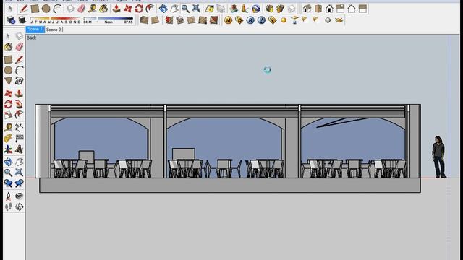Switch to Right view icon
This screenshot has width=463, height=260.
341,9
